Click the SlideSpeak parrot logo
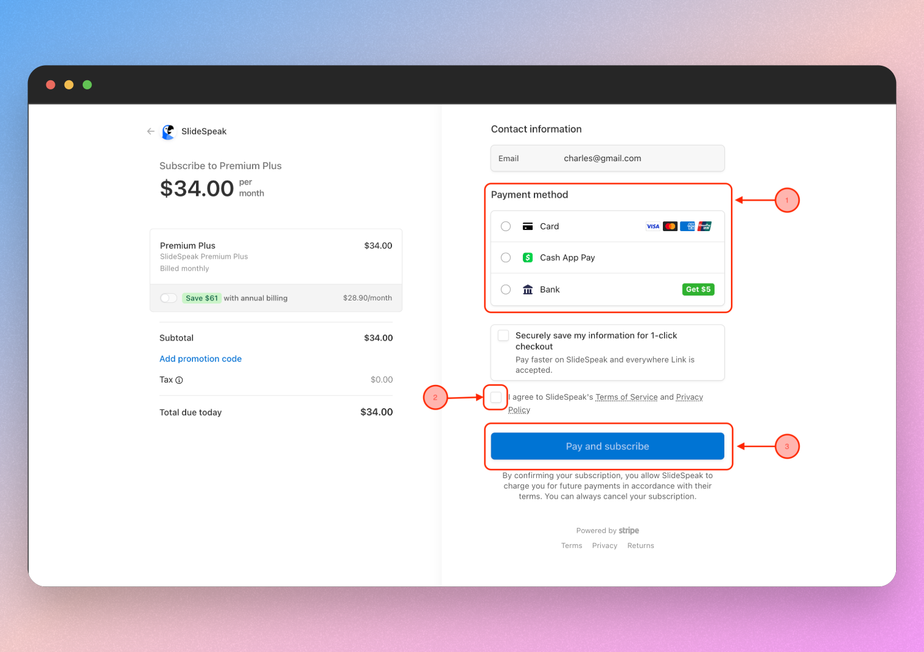The width and height of the screenshot is (924, 652). coord(168,131)
